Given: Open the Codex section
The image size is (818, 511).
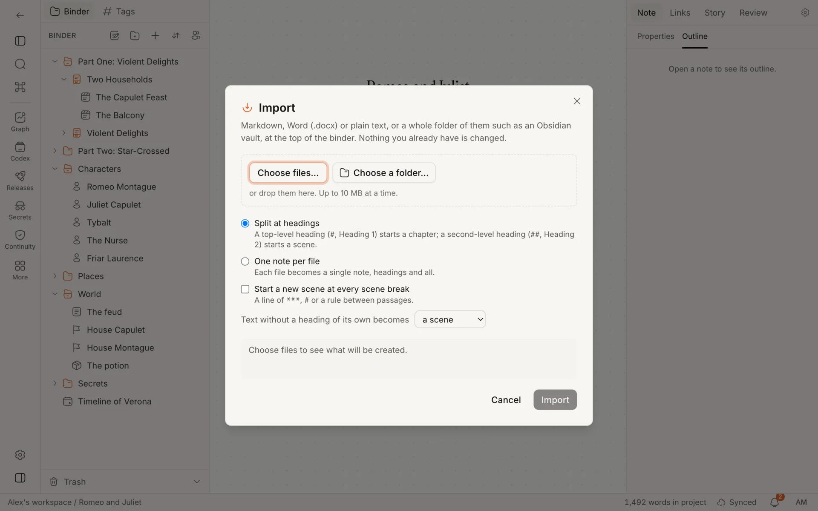Looking at the screenshot, I should [20, 152].
